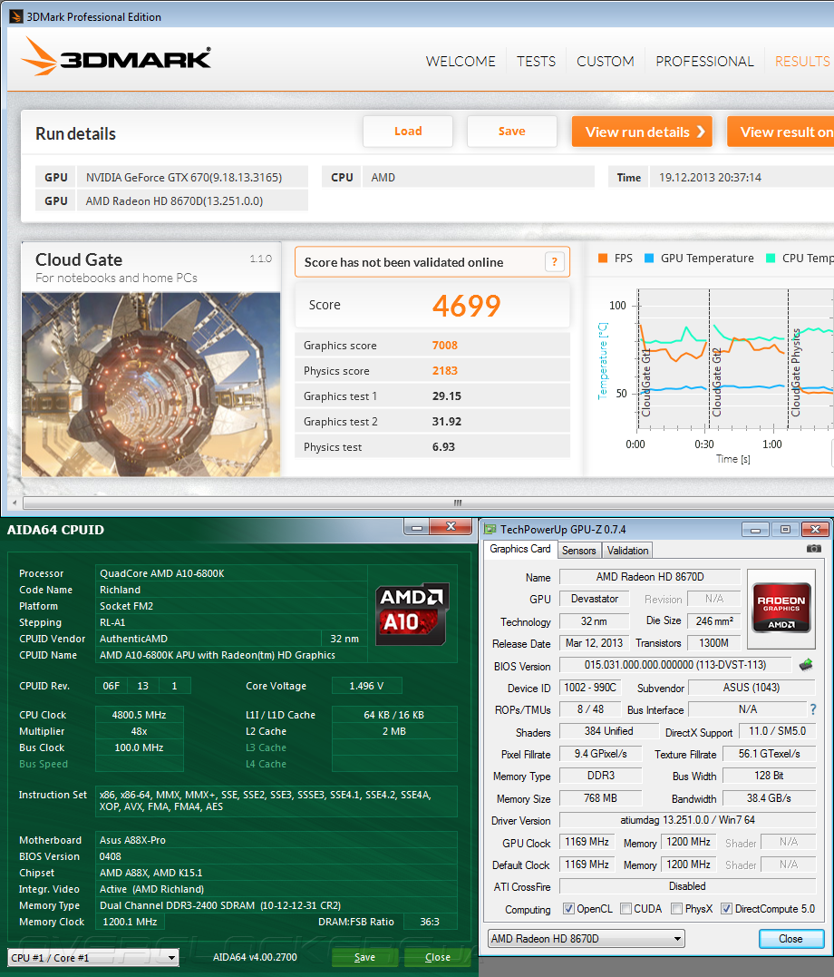This screenshot has height=977, width=834.
Task: Click the Radeon Graphics logo in GPU-Z
Action: point(781,608)
